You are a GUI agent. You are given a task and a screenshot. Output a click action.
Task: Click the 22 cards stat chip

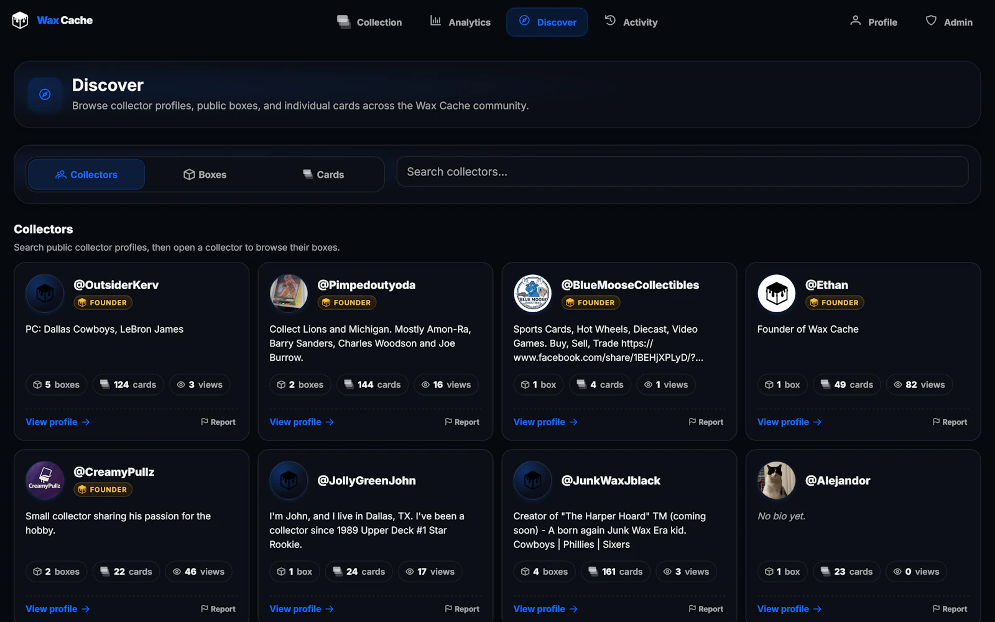pos(126,572)
